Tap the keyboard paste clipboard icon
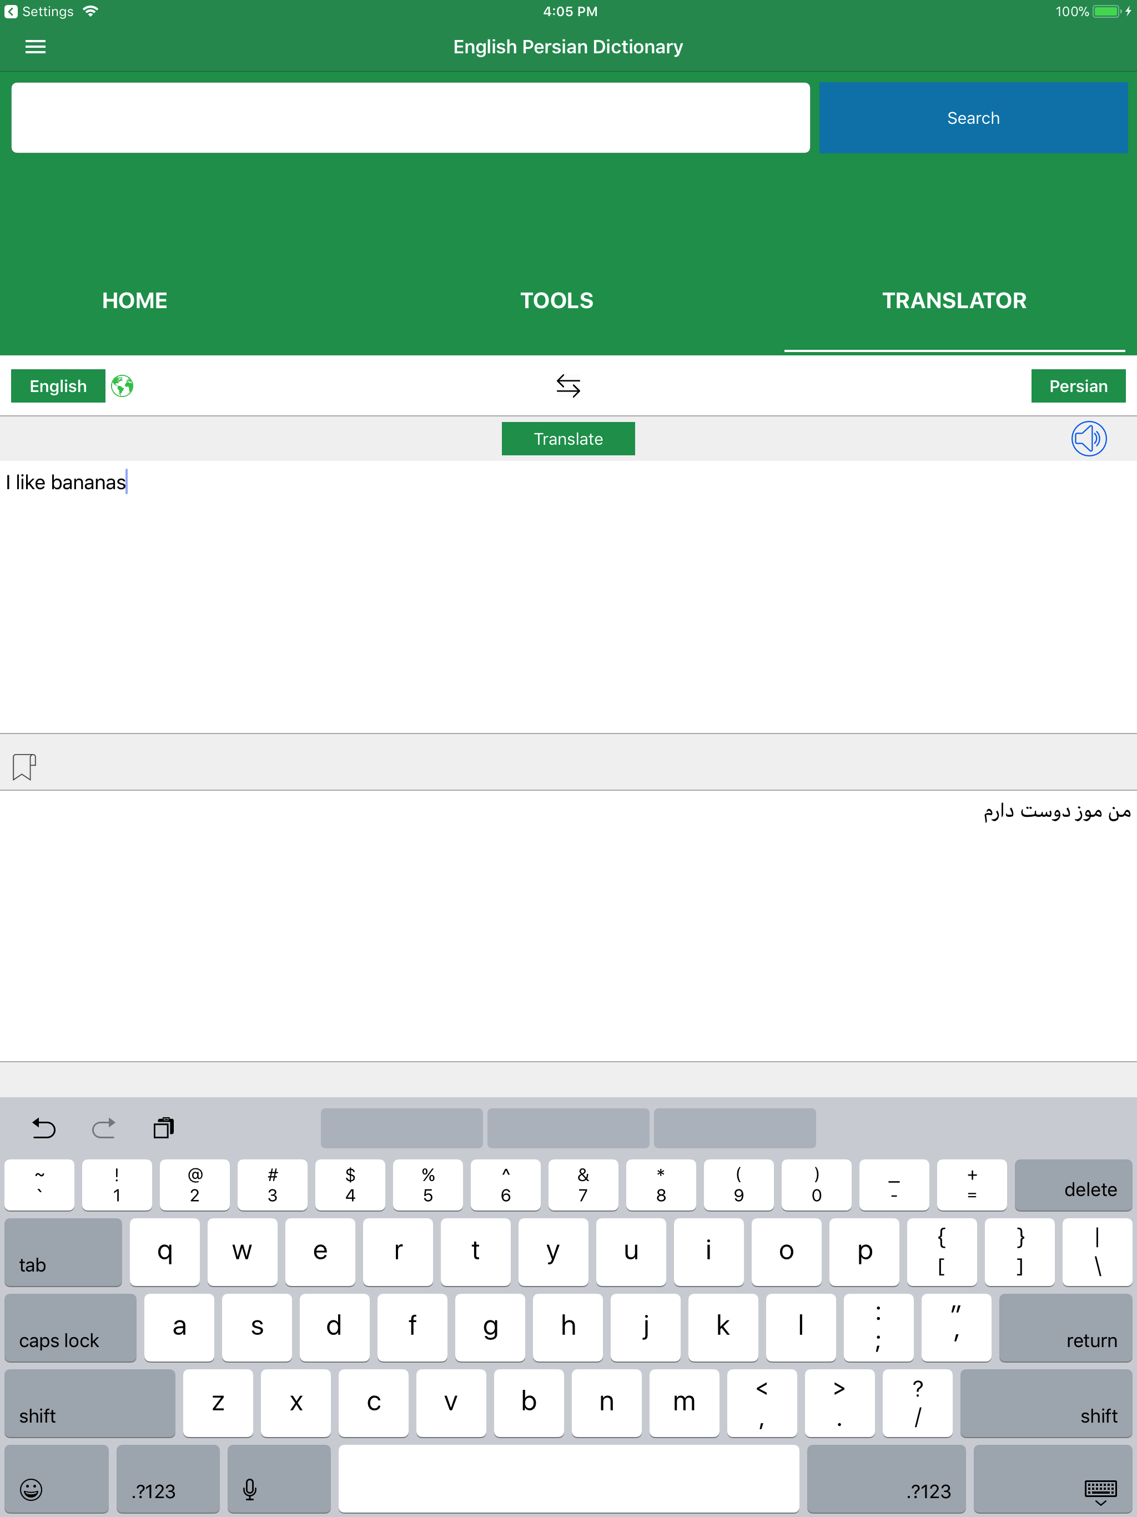 [x=164, y=1128]
